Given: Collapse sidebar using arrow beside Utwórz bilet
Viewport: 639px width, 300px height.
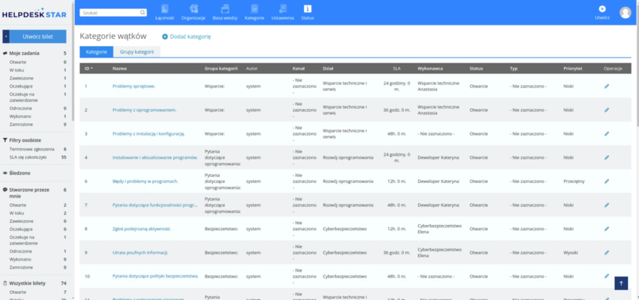Looking at the screenshot, I should pyautogui.click(x=6, y=36).
